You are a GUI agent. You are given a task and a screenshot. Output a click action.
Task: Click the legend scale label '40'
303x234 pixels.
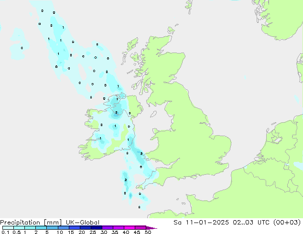(126, 232)
